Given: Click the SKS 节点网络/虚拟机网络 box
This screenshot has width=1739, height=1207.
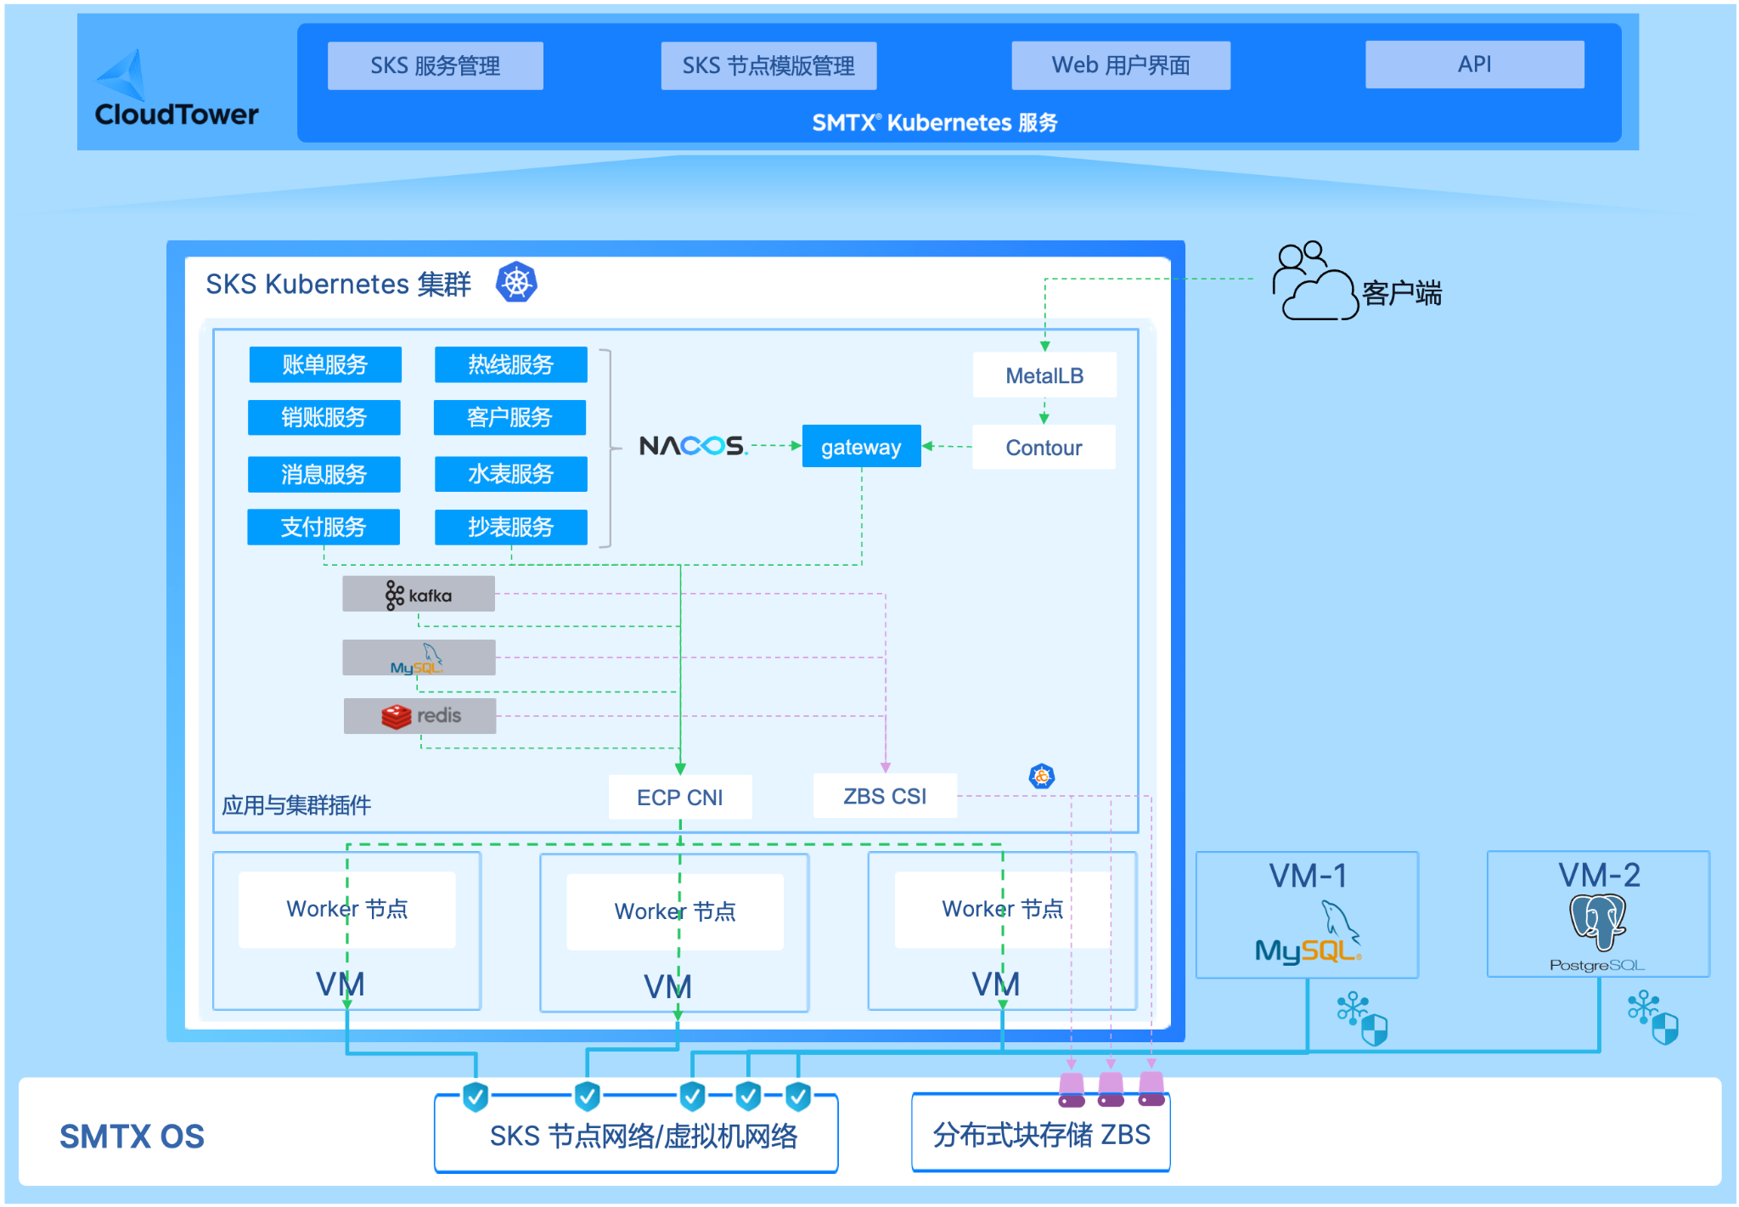Looking at the screenshot, I should [x=636, y=1134].
